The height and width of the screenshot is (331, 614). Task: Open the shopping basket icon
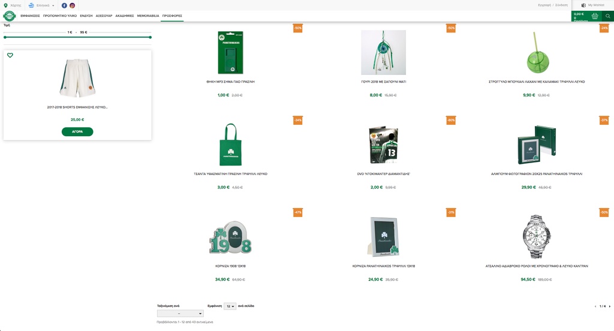(595, 16)
